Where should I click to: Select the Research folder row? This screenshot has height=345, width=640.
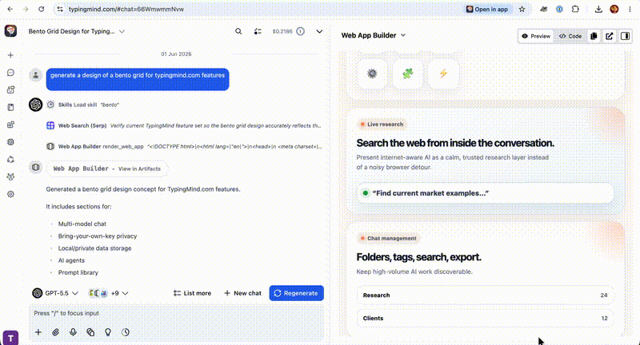click(486, 295)
